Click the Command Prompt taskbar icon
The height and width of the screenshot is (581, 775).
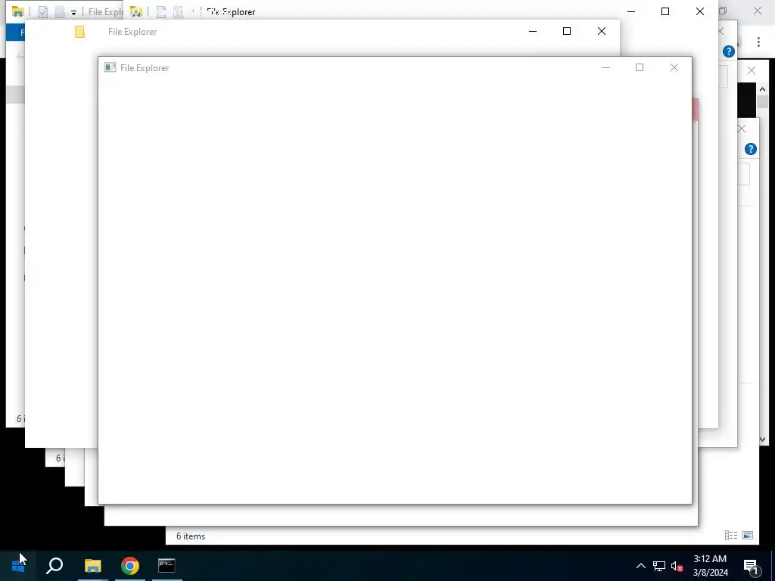167,566
